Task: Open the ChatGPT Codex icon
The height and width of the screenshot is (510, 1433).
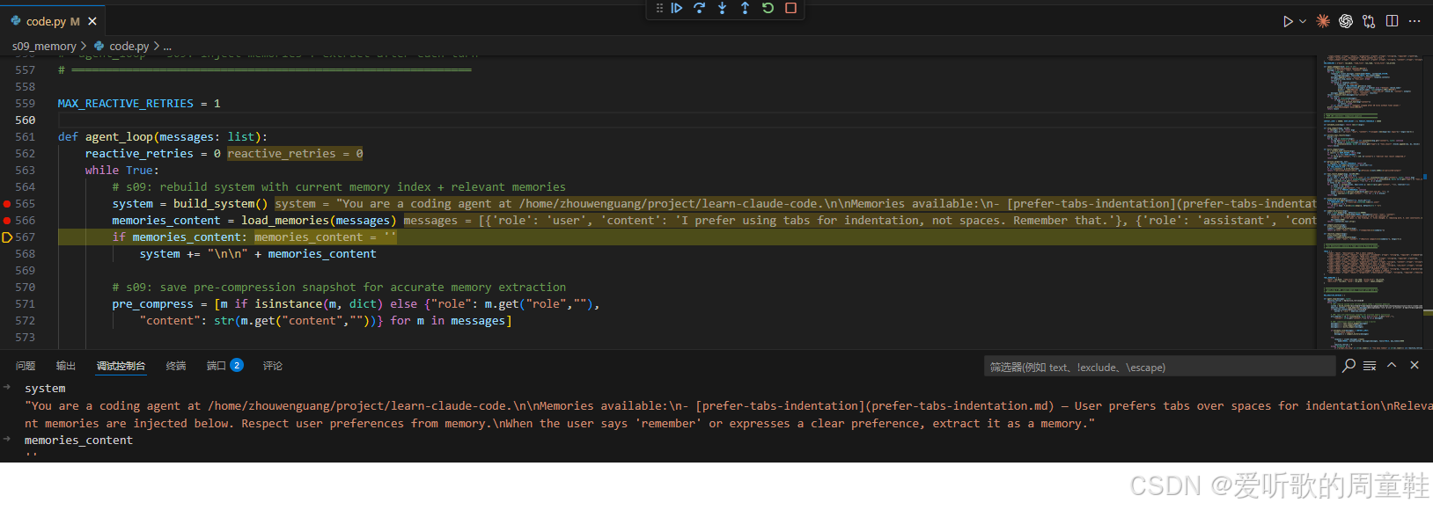Action: pyautogui.click(x=1345, y=21)
